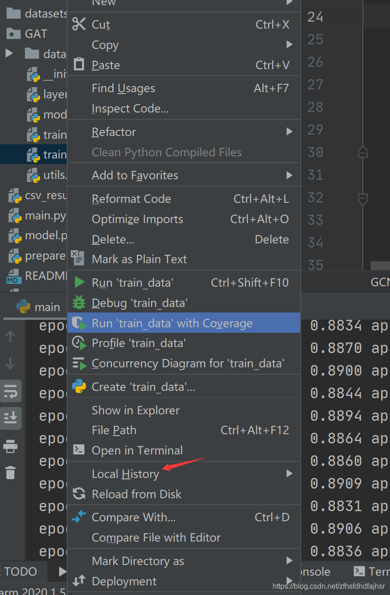Click the fold end marker at line 32

pyautogui.click(x=363, y=199)
